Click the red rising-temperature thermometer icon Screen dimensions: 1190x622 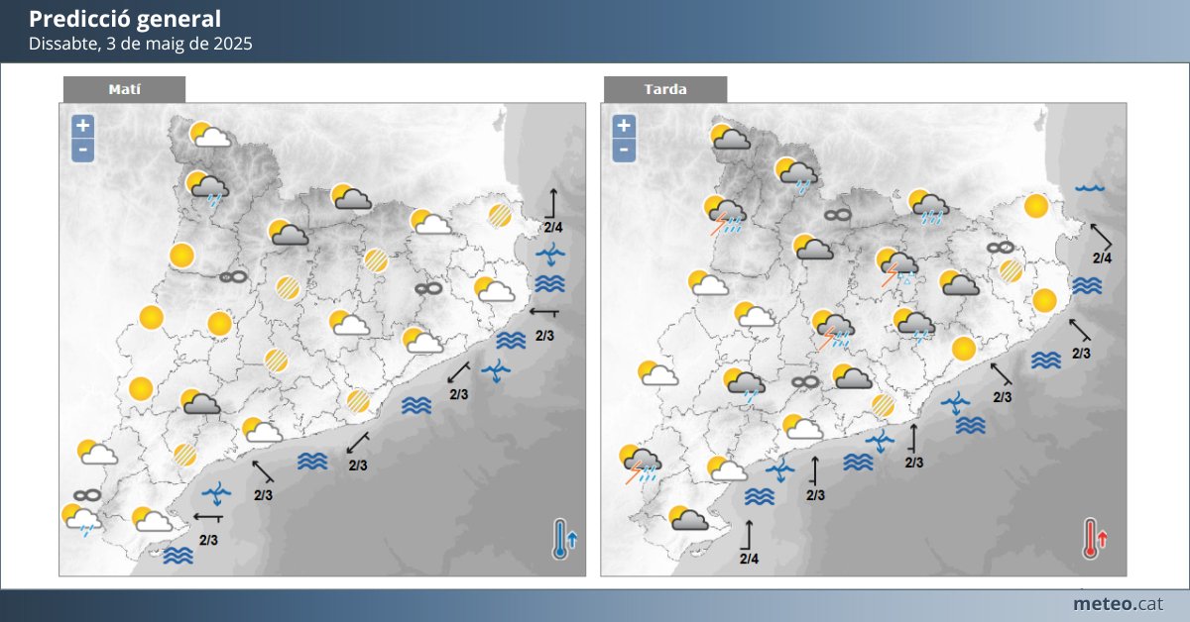point(1095,539)
